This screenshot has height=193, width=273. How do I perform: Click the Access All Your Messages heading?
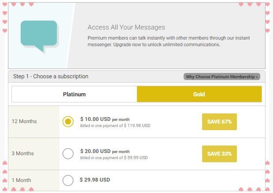pyautogui.click(x=126, y=27)
